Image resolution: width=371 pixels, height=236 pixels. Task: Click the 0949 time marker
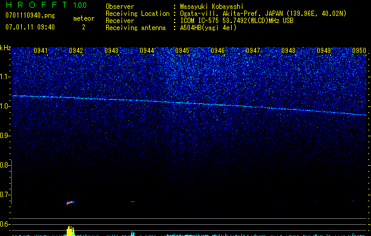(324, 51)
